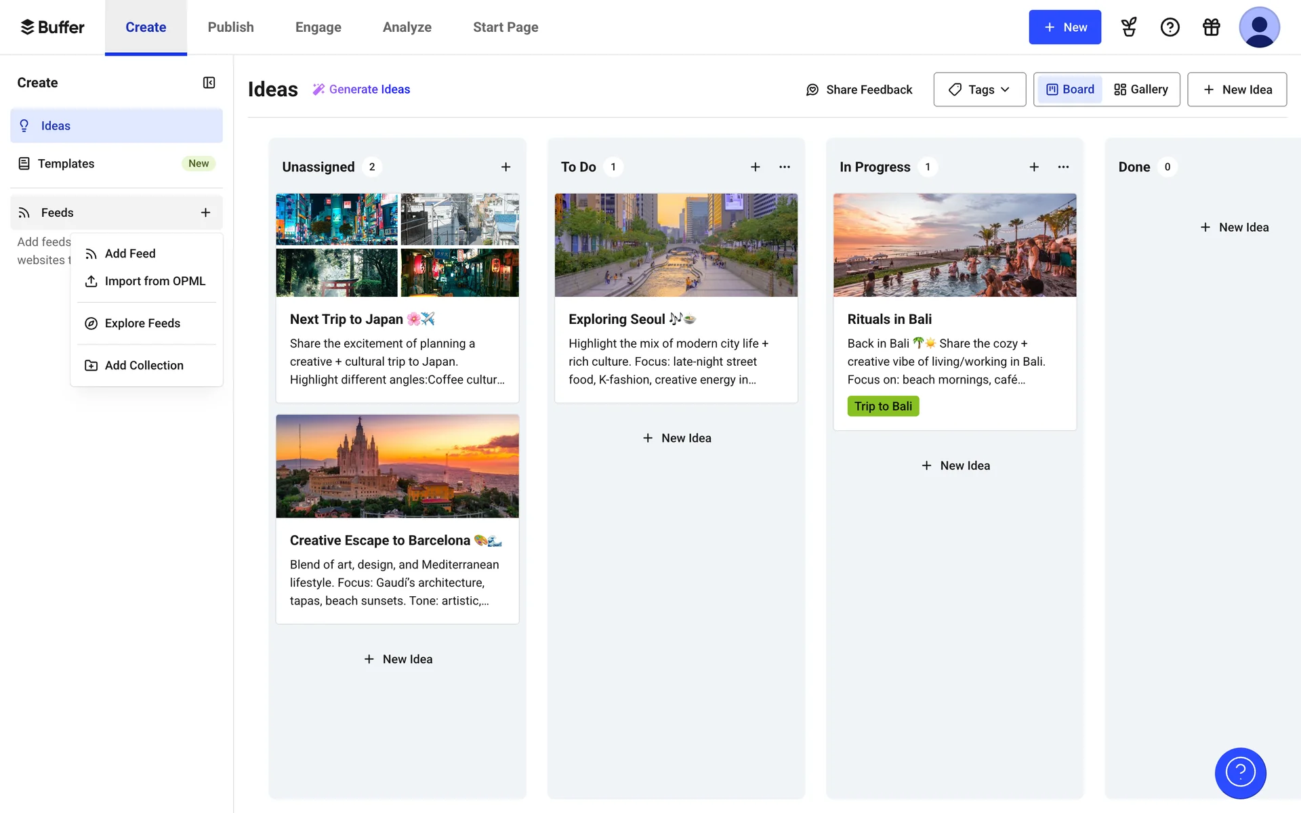Open the round help widget at bottom right
This screenshot has height=813, width=1301.
(1240, 772)
